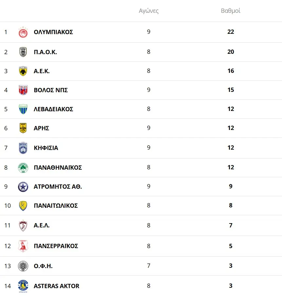Click the Aris yellow crest icon
Image resolution: width=282 pixels, height=296 pixels.
click(23, 128)
